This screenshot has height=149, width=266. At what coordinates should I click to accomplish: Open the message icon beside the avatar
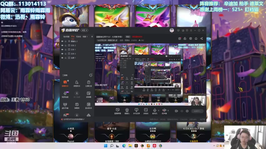click(178, 30)
